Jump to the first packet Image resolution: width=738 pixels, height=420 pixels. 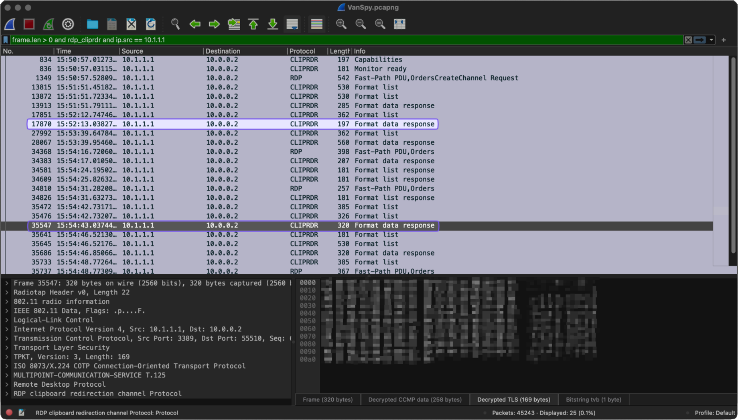(253, 24)
